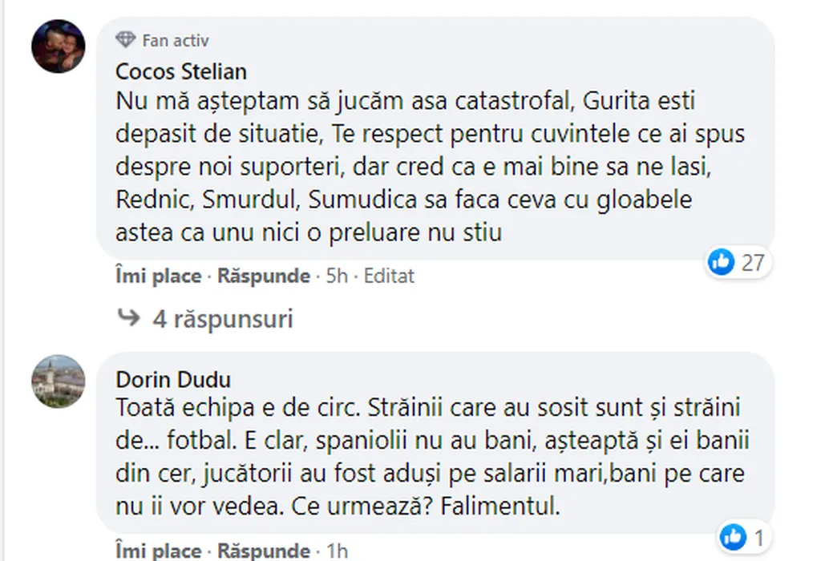Open the 5h timestamp of the first comment
The image size is (829, 561).
[x=336, y=276]
